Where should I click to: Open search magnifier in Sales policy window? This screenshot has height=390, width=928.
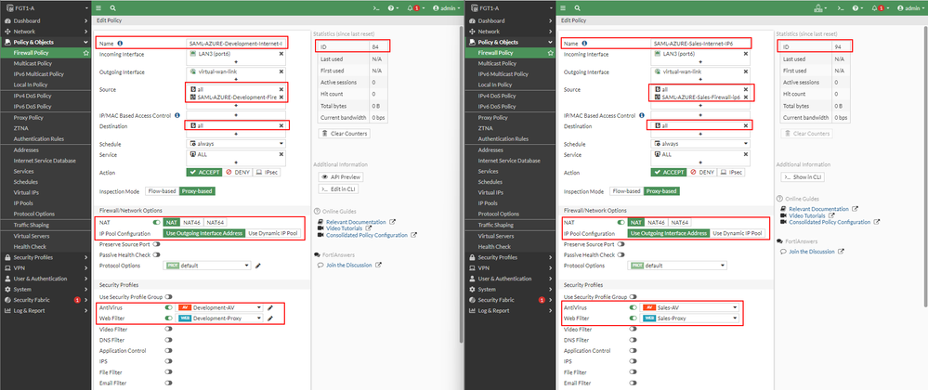click(x=577, y=8)
